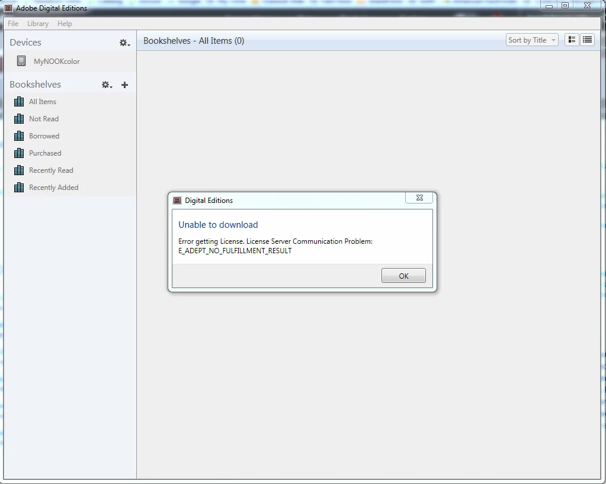The image size is (606, 484).
Task: Click the Not Read bookshelf icon
Action: point(18,118)
